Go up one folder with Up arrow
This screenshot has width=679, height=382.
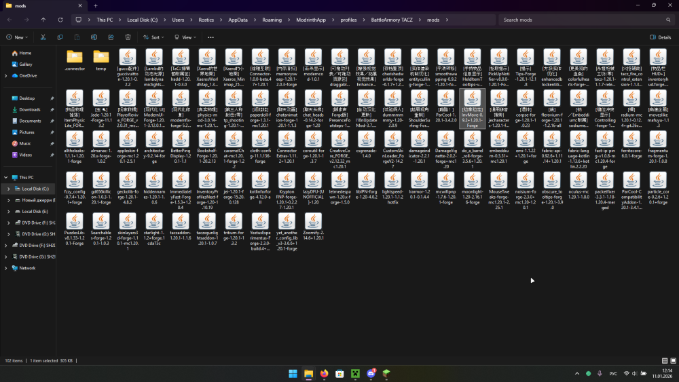click(x=43, y=20)
